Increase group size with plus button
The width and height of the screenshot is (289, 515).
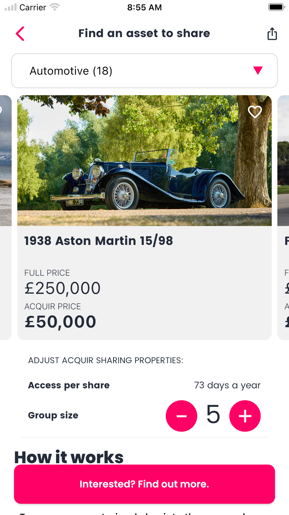click(245, 416)
